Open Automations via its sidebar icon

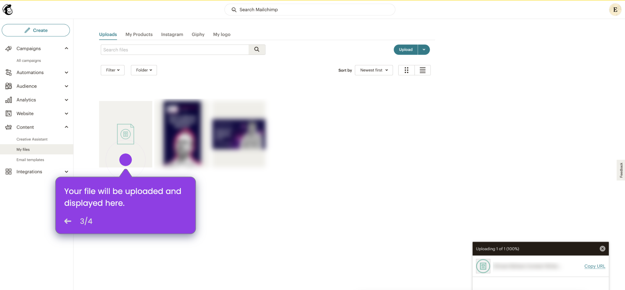(x=8, y=72)
